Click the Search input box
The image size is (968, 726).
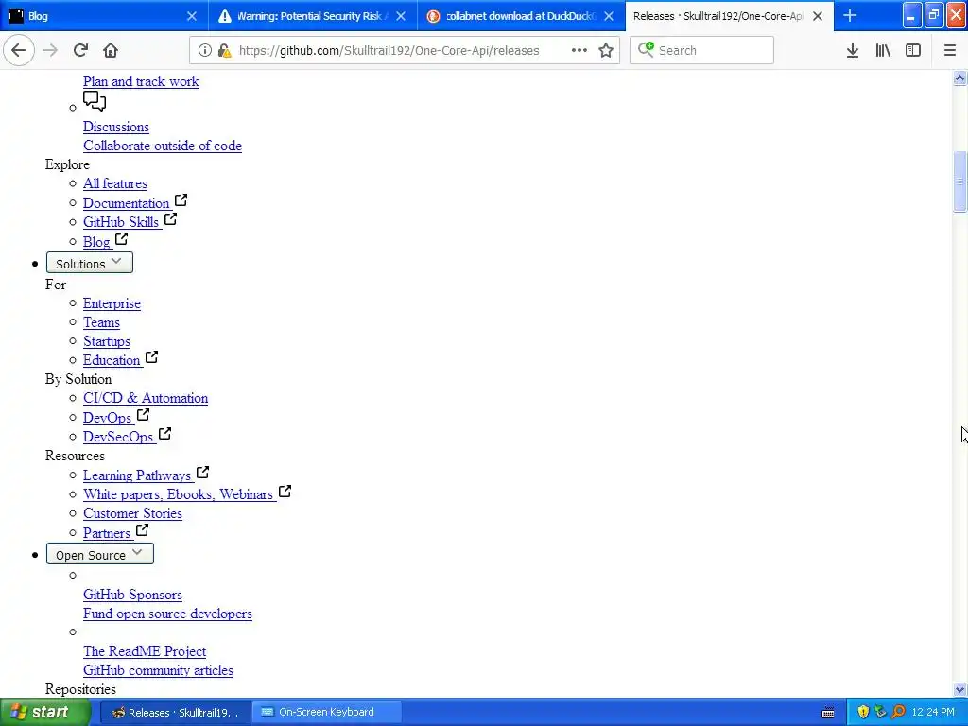[x=702, y=51]
